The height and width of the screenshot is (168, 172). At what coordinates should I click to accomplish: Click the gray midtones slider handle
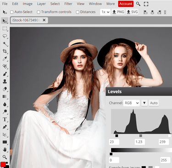pyautogui.click(x=141, y=136)
